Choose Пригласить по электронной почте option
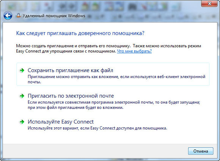This screenshot has height=161, width=220. 71,96
